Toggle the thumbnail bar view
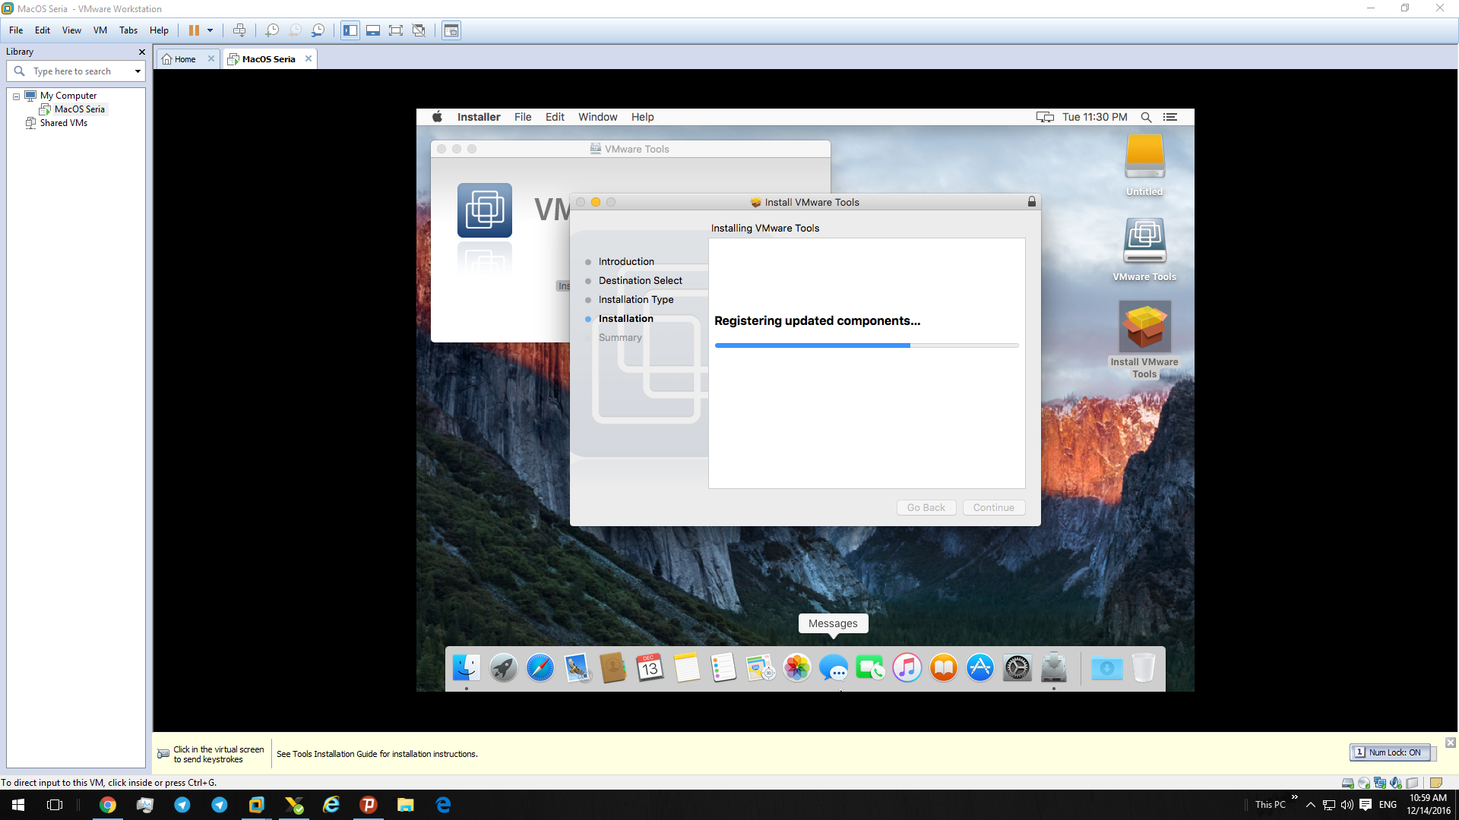Image resolution: width=1459 pixels, height=820 pixels. (x=373, y=30)
